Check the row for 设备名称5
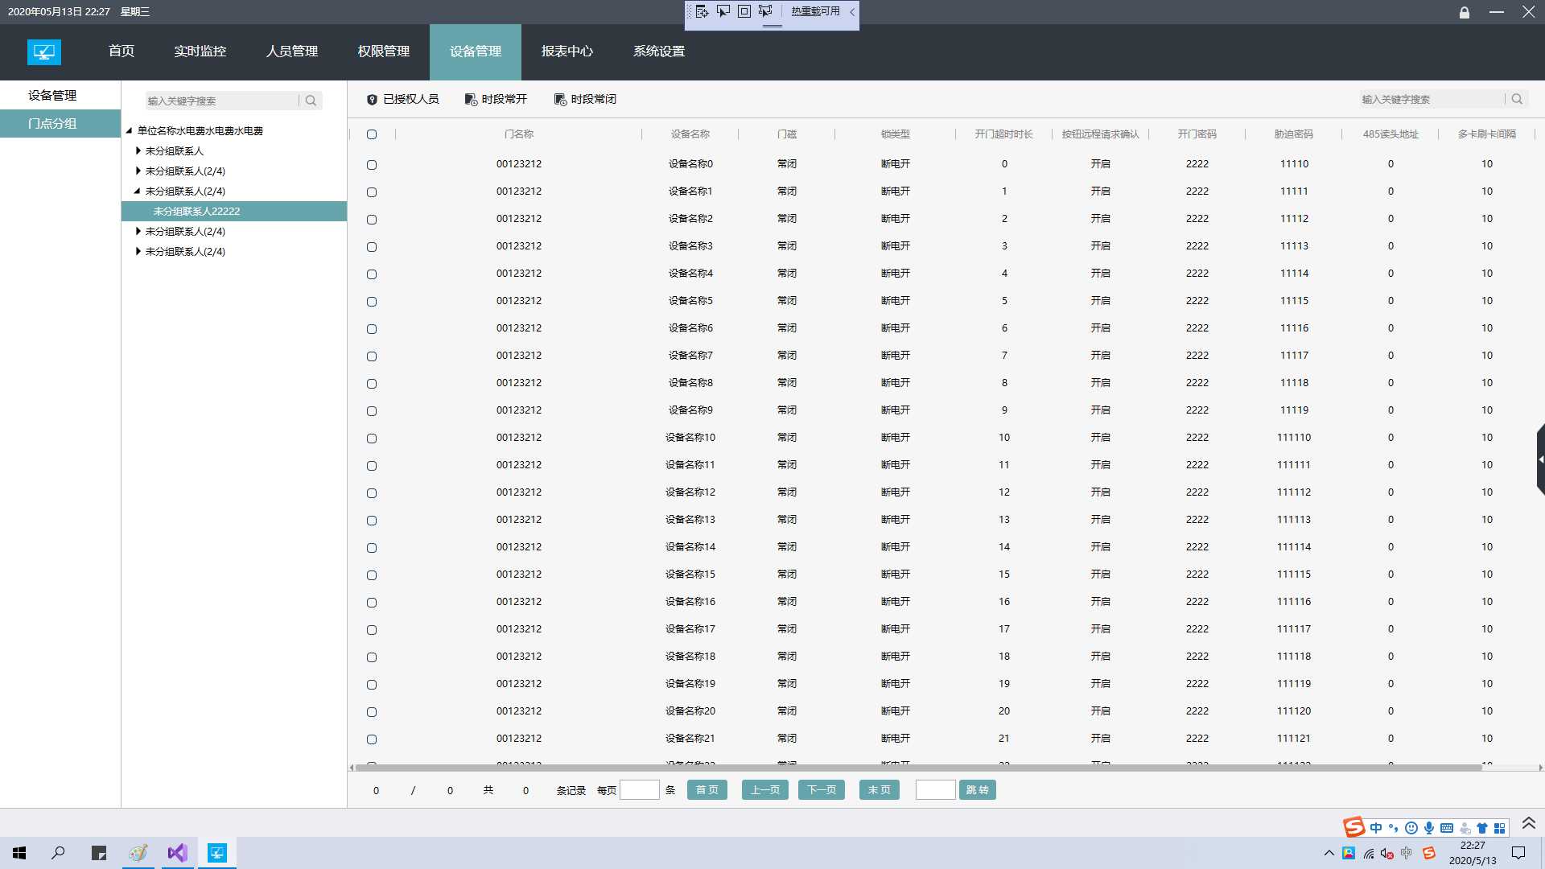The width and height of the screenshot is (1545, 869). [x=372, y=302]
